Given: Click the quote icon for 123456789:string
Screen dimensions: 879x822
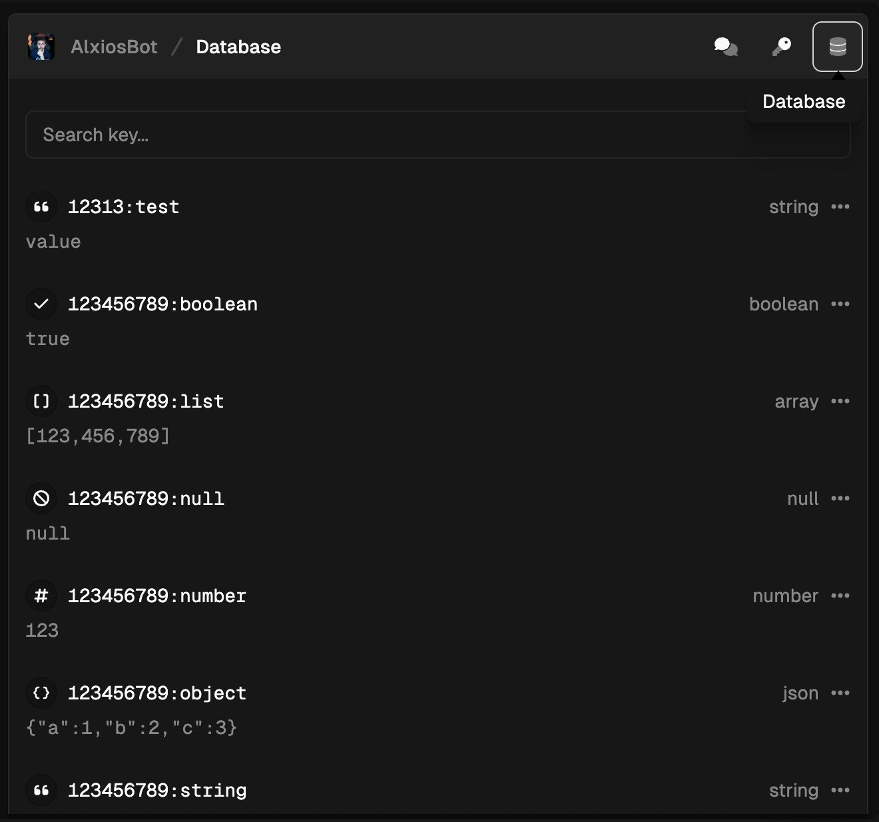Looking at the screenshot, I should (41, 790).
